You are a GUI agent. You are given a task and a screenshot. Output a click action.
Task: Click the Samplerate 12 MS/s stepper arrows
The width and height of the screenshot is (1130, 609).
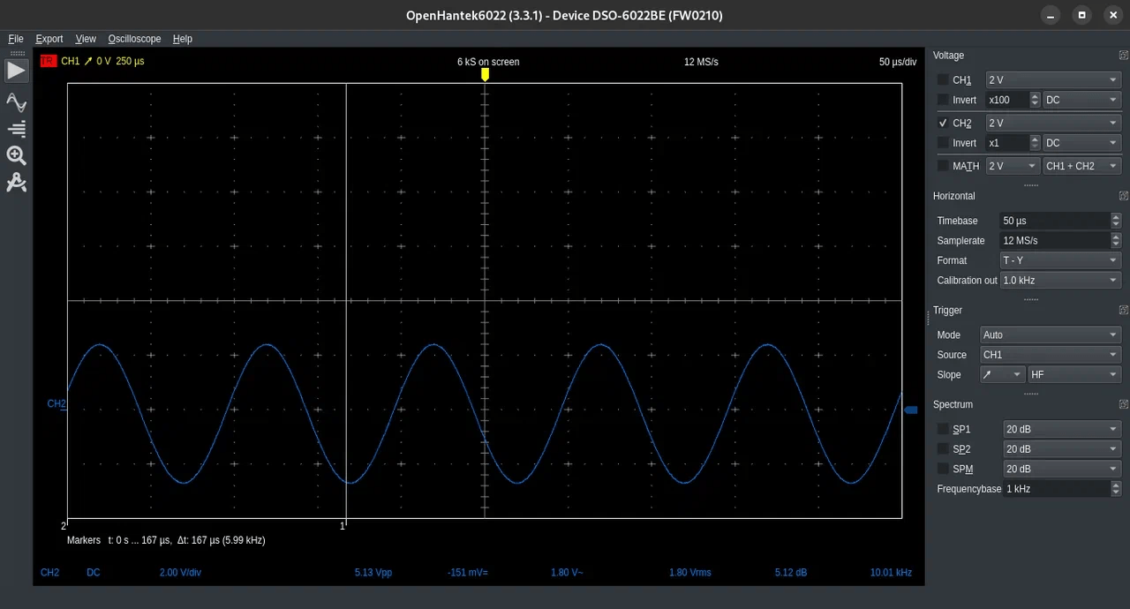click(1116, 240)
